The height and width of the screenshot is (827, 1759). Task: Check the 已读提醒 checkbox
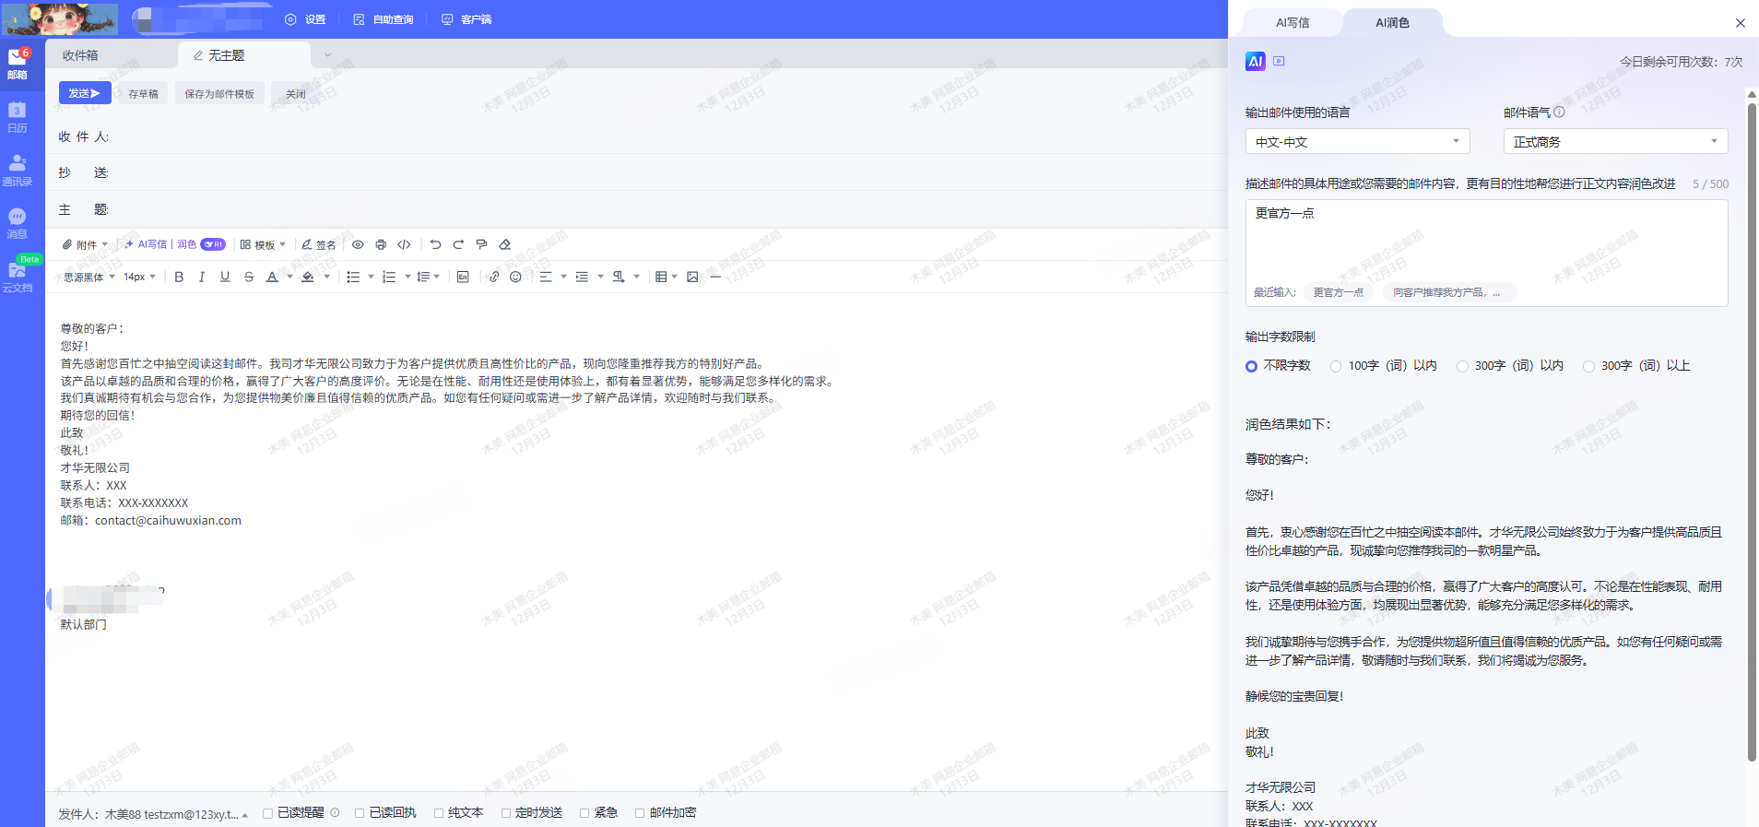tap(267, 813)
